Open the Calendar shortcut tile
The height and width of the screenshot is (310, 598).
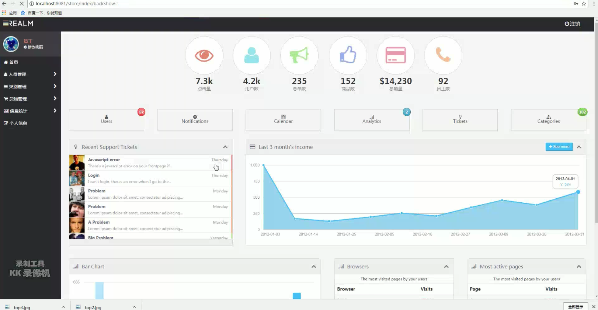(283, 120)
